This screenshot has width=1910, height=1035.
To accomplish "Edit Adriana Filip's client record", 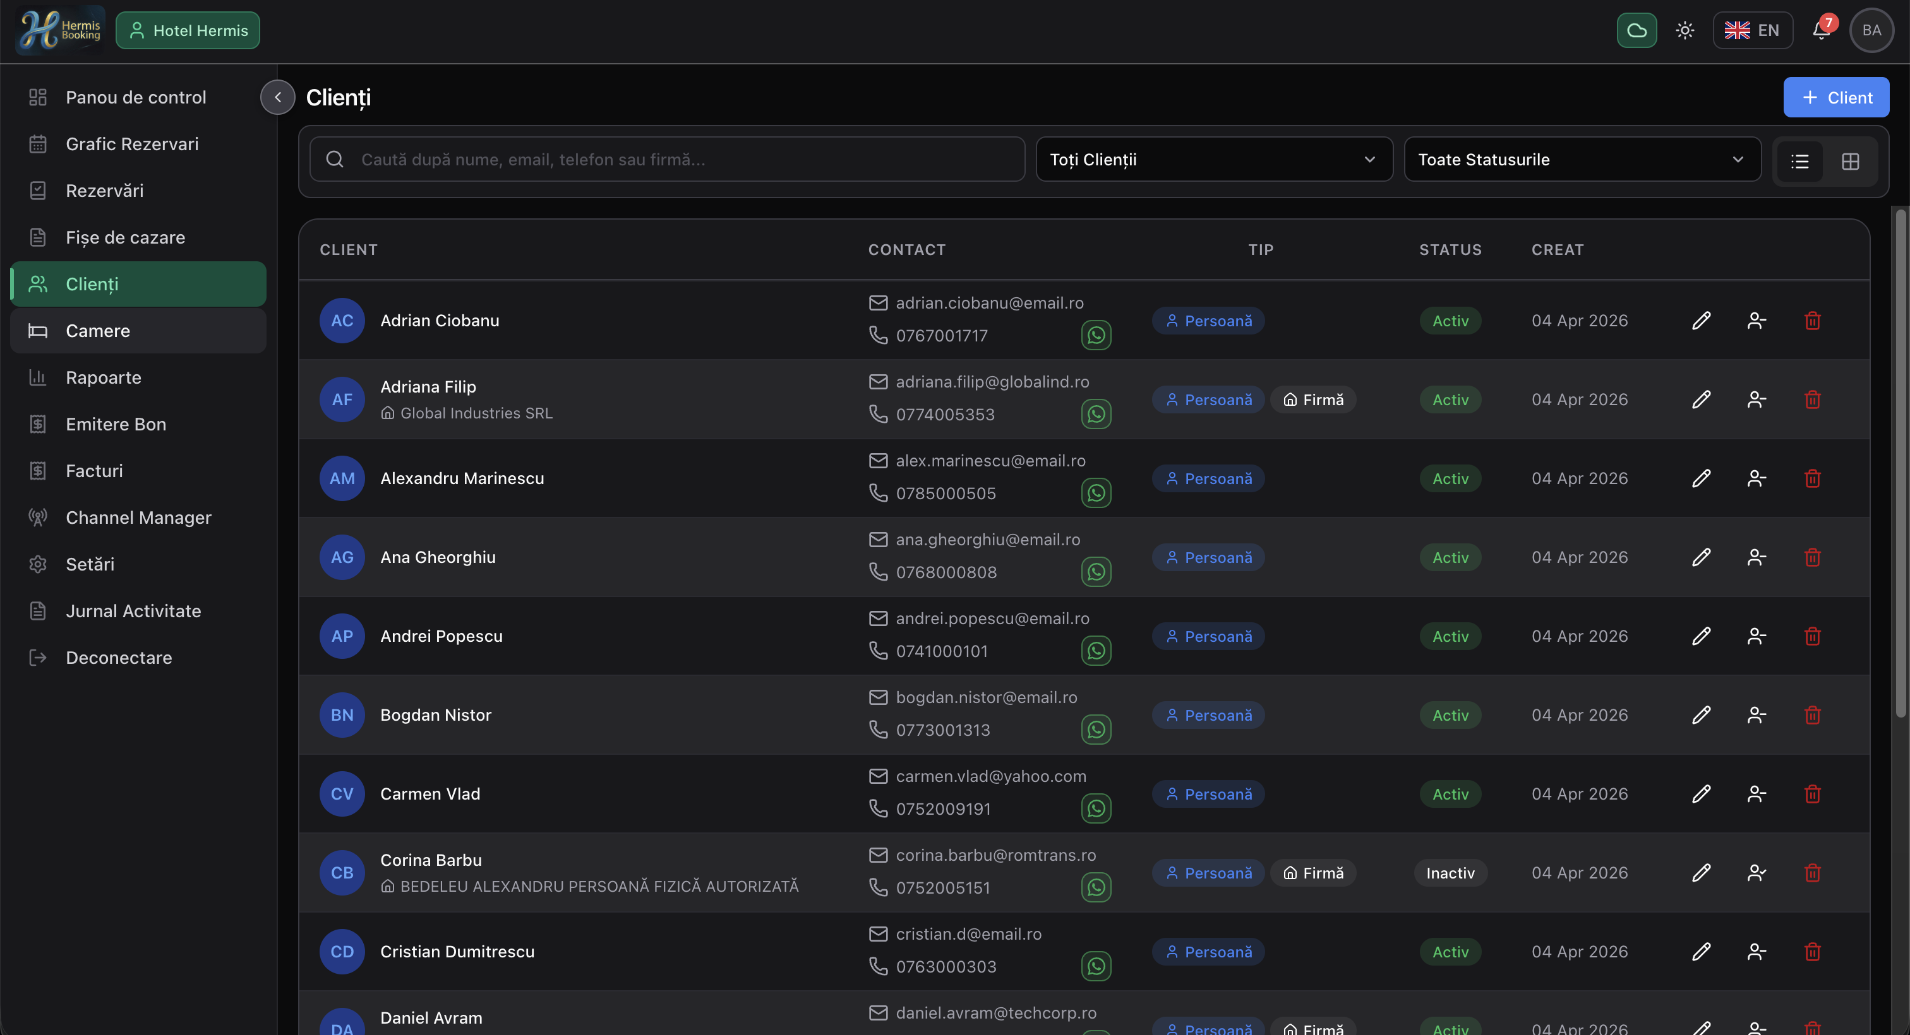I will pos(1702,399).
